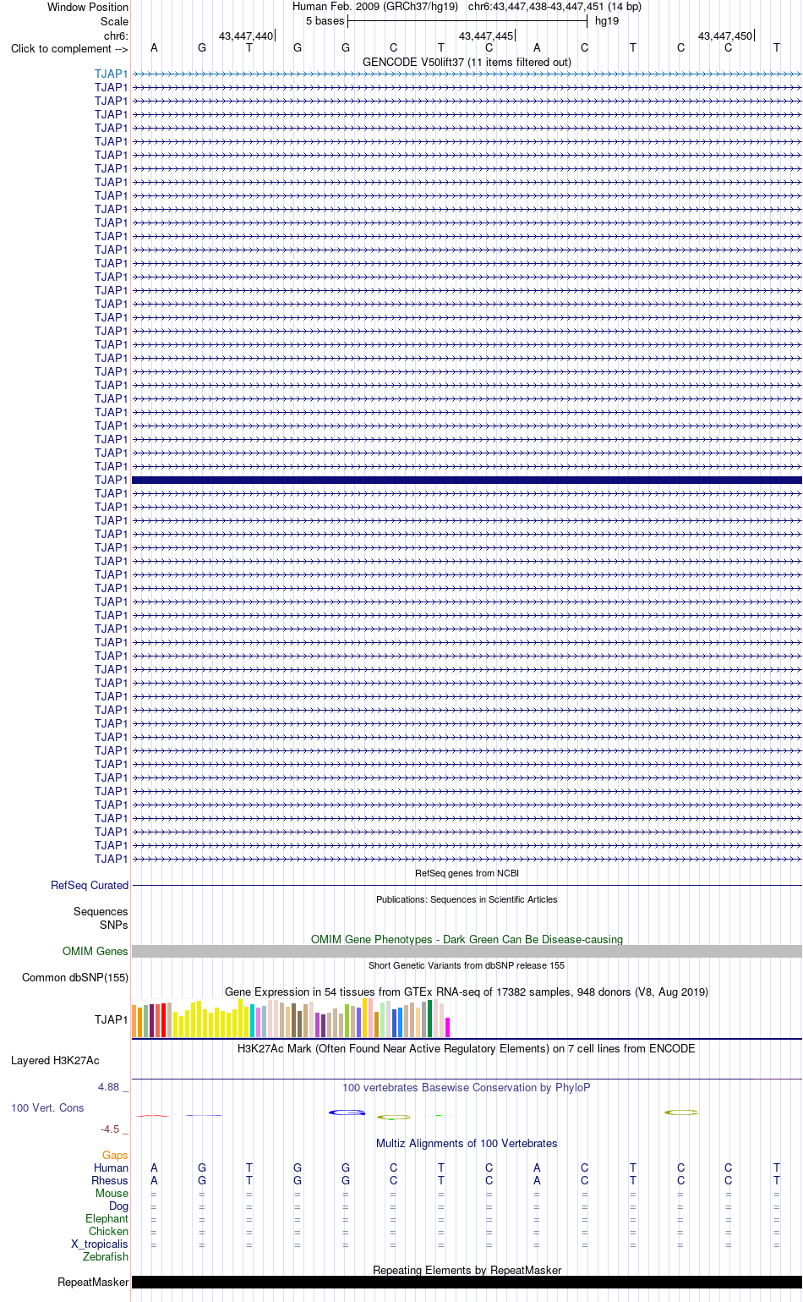This screenshot has height=1302, width=803.
Task: Open the OMIM Gene Phenotypes track title
Action: click(467, 939)
